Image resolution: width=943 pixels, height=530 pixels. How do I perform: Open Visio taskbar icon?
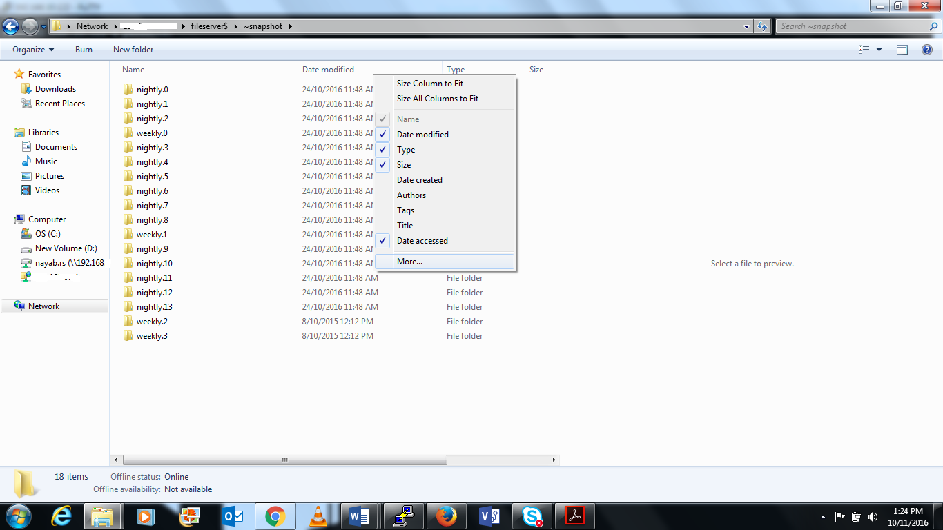(x=489, y=516)
